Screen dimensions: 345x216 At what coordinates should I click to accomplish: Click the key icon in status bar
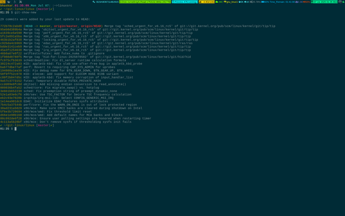[94, 2]
